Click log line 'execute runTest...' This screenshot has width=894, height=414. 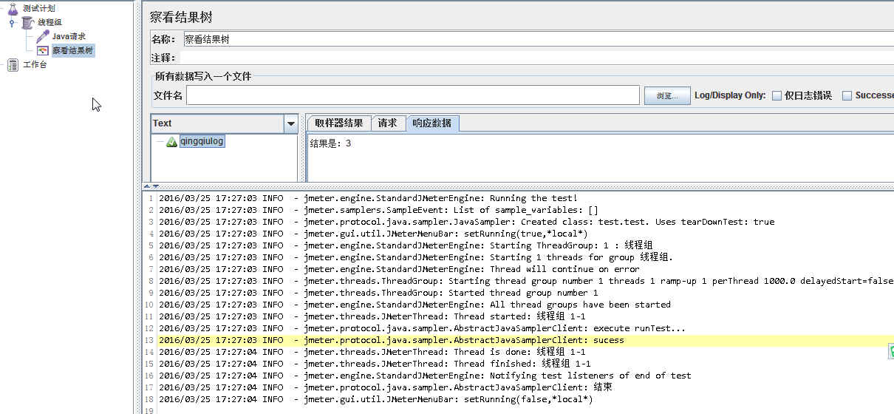[422, 328]
